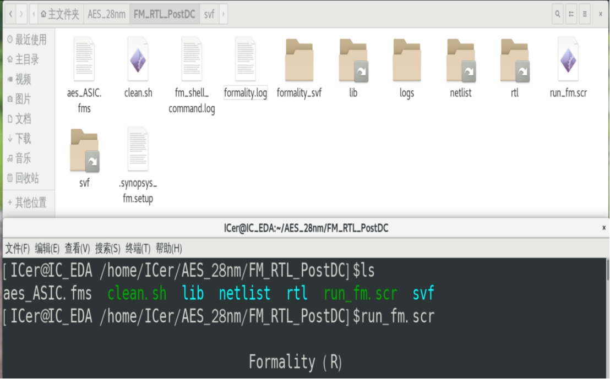
Task: Click '$run_fm.scr' command in terminal
Action: [x=394, y=316]
